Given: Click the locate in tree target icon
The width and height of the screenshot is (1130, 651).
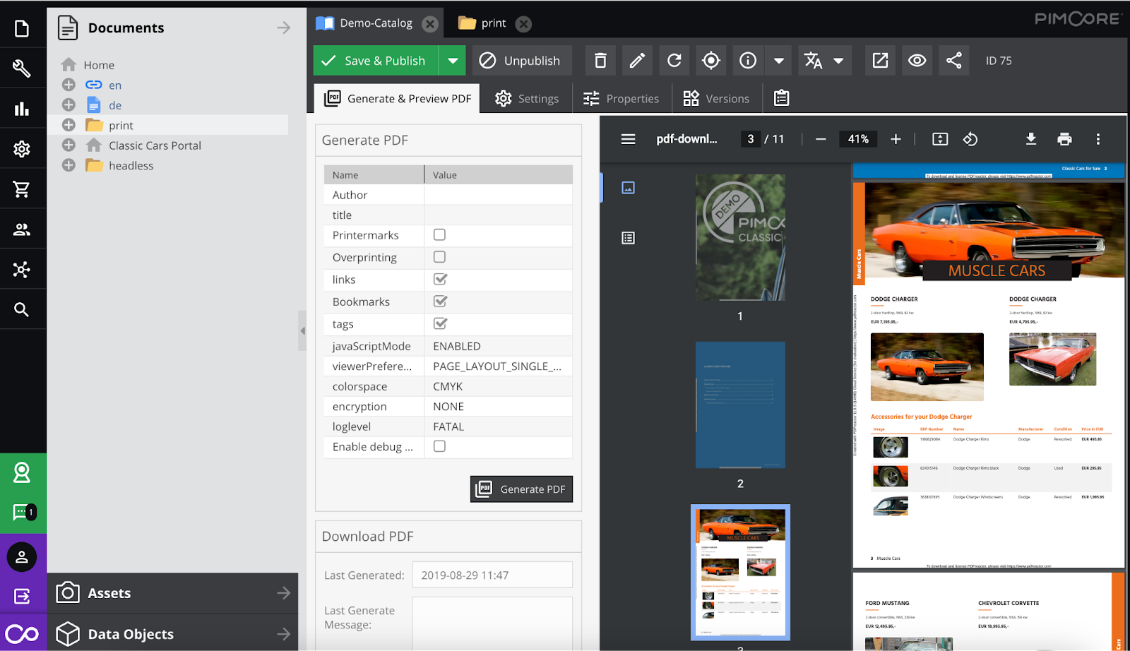Looking at the screenshot, I should tap(711, 61).
